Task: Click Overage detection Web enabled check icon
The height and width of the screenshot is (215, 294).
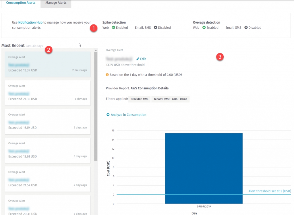Action: tap(204, 28)
